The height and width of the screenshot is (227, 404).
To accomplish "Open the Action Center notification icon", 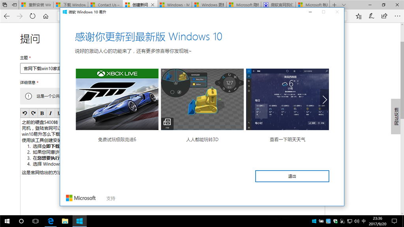I will coord(394,221).
